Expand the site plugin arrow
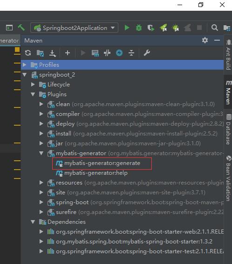Viewport: 232px width, 264px height. coord(41,192)
